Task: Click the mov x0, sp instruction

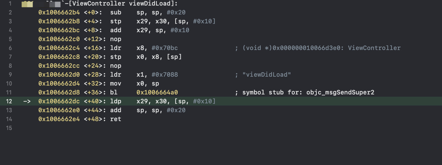Action: coord(135,84)
